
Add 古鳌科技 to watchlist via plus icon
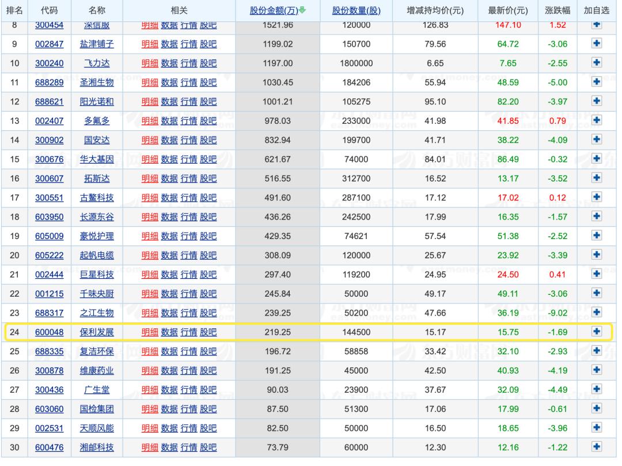coord(596,197)
